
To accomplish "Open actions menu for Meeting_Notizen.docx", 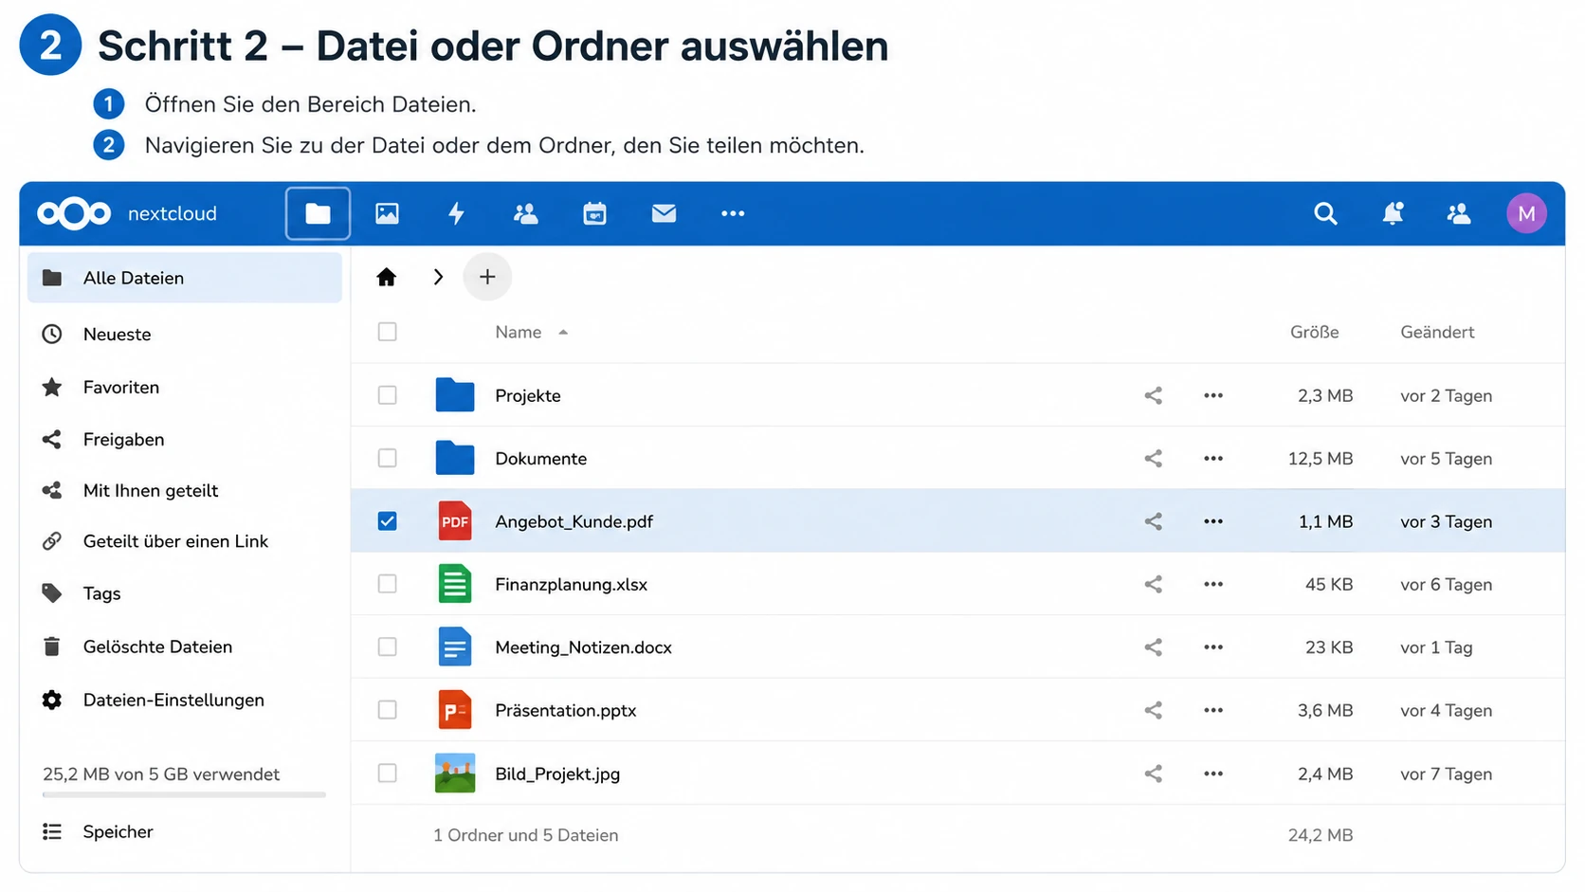I will [1213, 647].
